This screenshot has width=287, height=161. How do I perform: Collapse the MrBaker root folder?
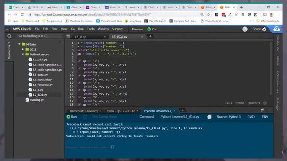click(19, 44)
